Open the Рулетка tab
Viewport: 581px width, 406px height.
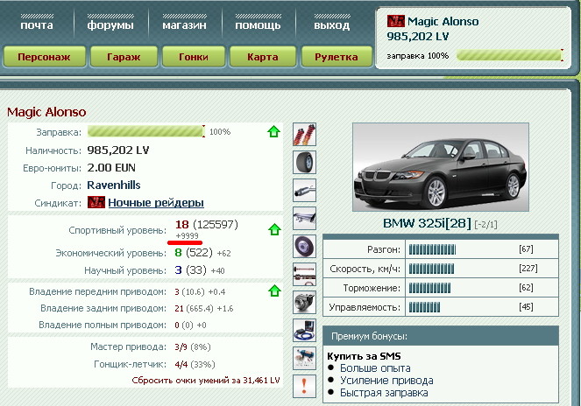pyautogui.click(x=337, y=57)
